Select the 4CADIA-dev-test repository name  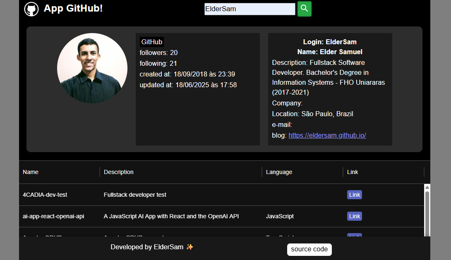pos(45,195)
